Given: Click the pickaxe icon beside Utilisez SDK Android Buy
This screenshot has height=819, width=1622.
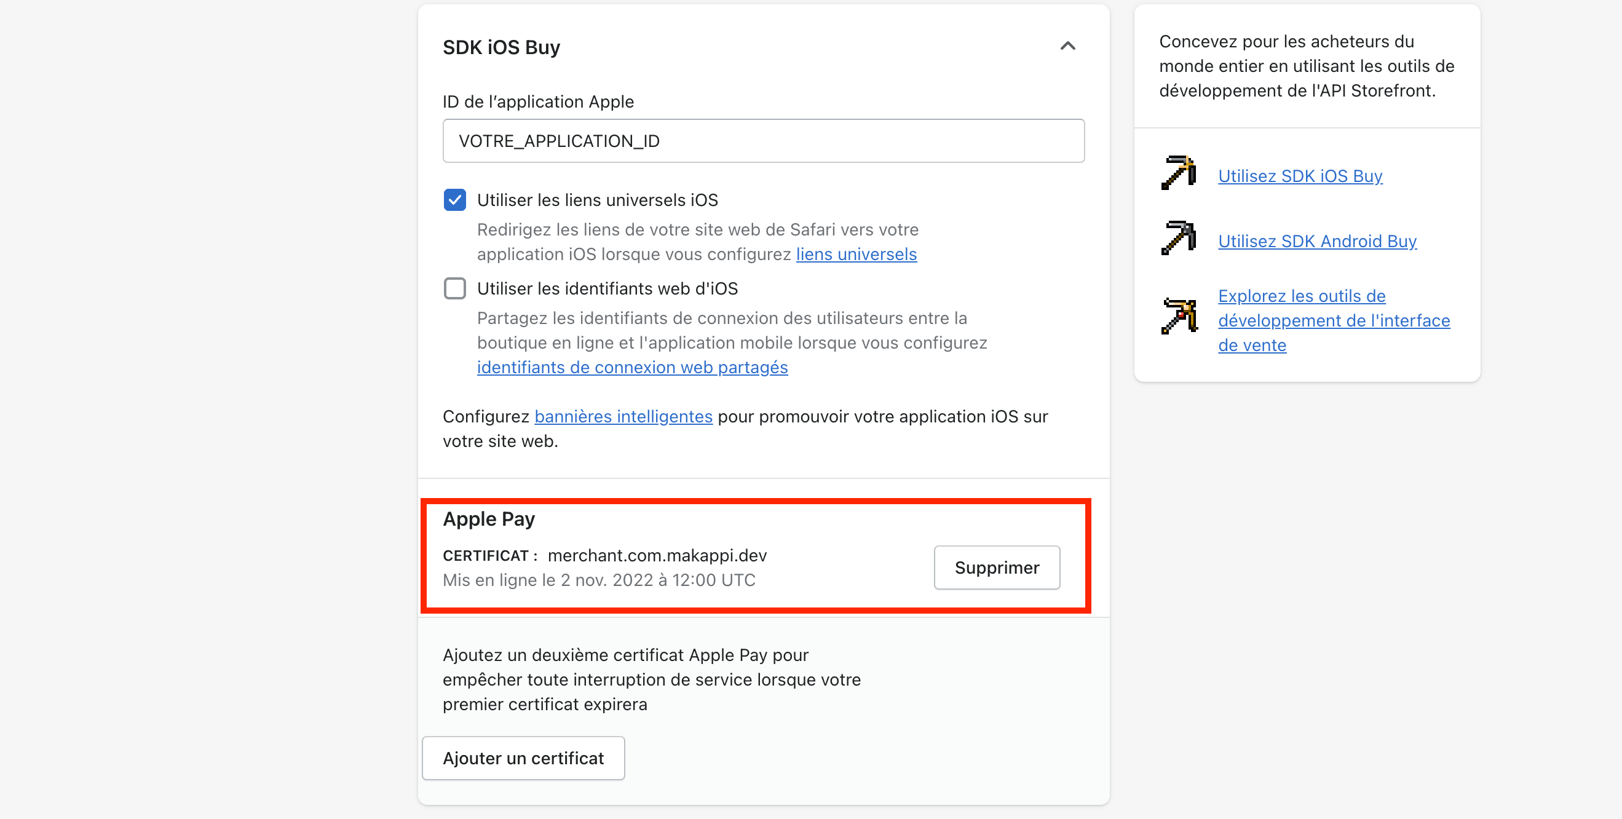Looking at the screenshot, I should point(1179,238).
